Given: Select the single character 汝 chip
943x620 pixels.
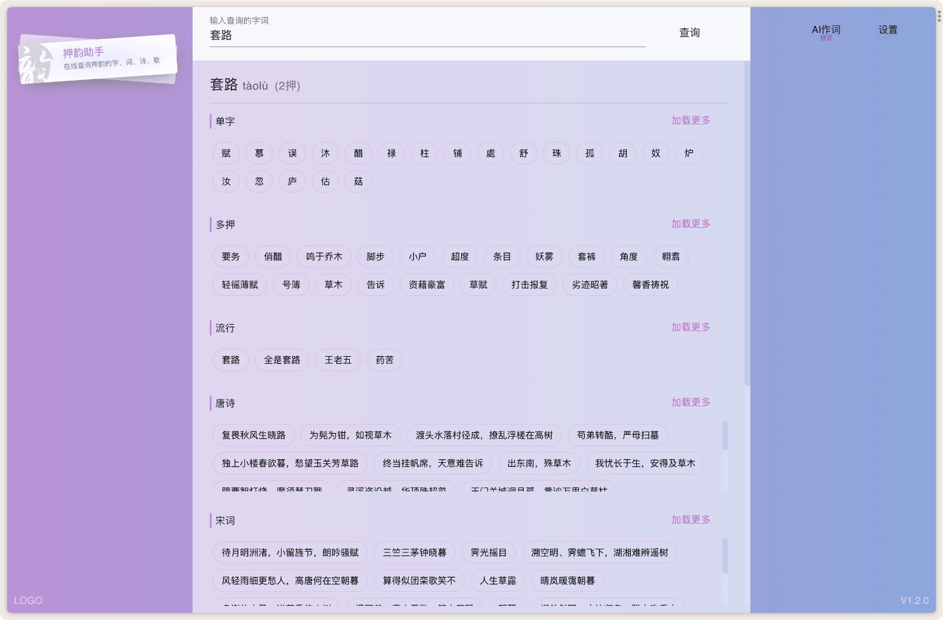Looking at the screenshot, I should tap(226, 181).
